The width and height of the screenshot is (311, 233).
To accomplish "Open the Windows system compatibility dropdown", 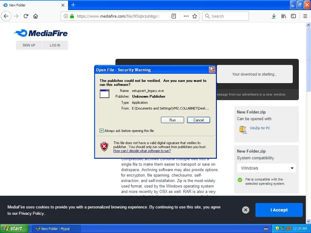I will (266, 168).
